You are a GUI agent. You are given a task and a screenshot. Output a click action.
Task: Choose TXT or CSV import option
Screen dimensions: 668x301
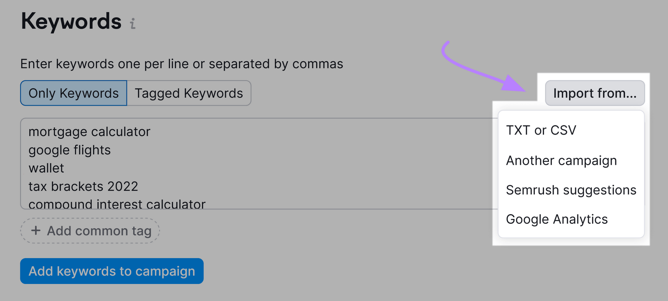coord(541,130)
